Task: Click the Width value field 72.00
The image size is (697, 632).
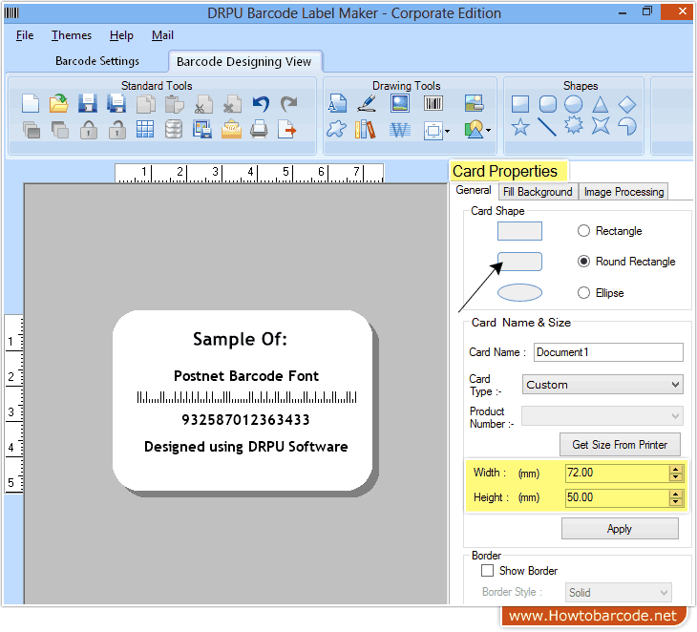Action: pyautogui.click(x=617, y=473)
